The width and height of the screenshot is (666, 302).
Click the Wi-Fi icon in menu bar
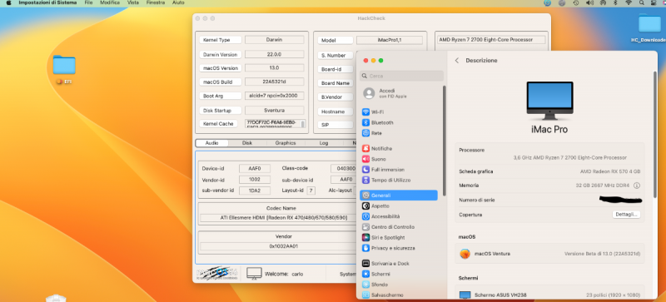coord(629,2)
